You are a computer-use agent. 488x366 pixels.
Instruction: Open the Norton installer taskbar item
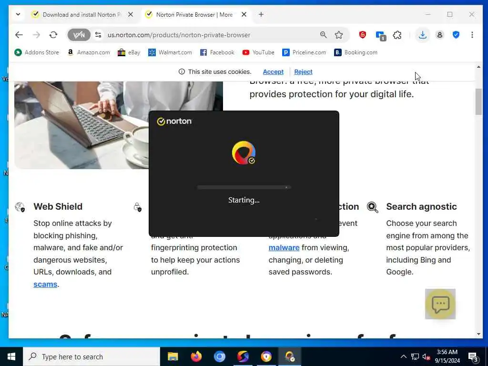289,356
